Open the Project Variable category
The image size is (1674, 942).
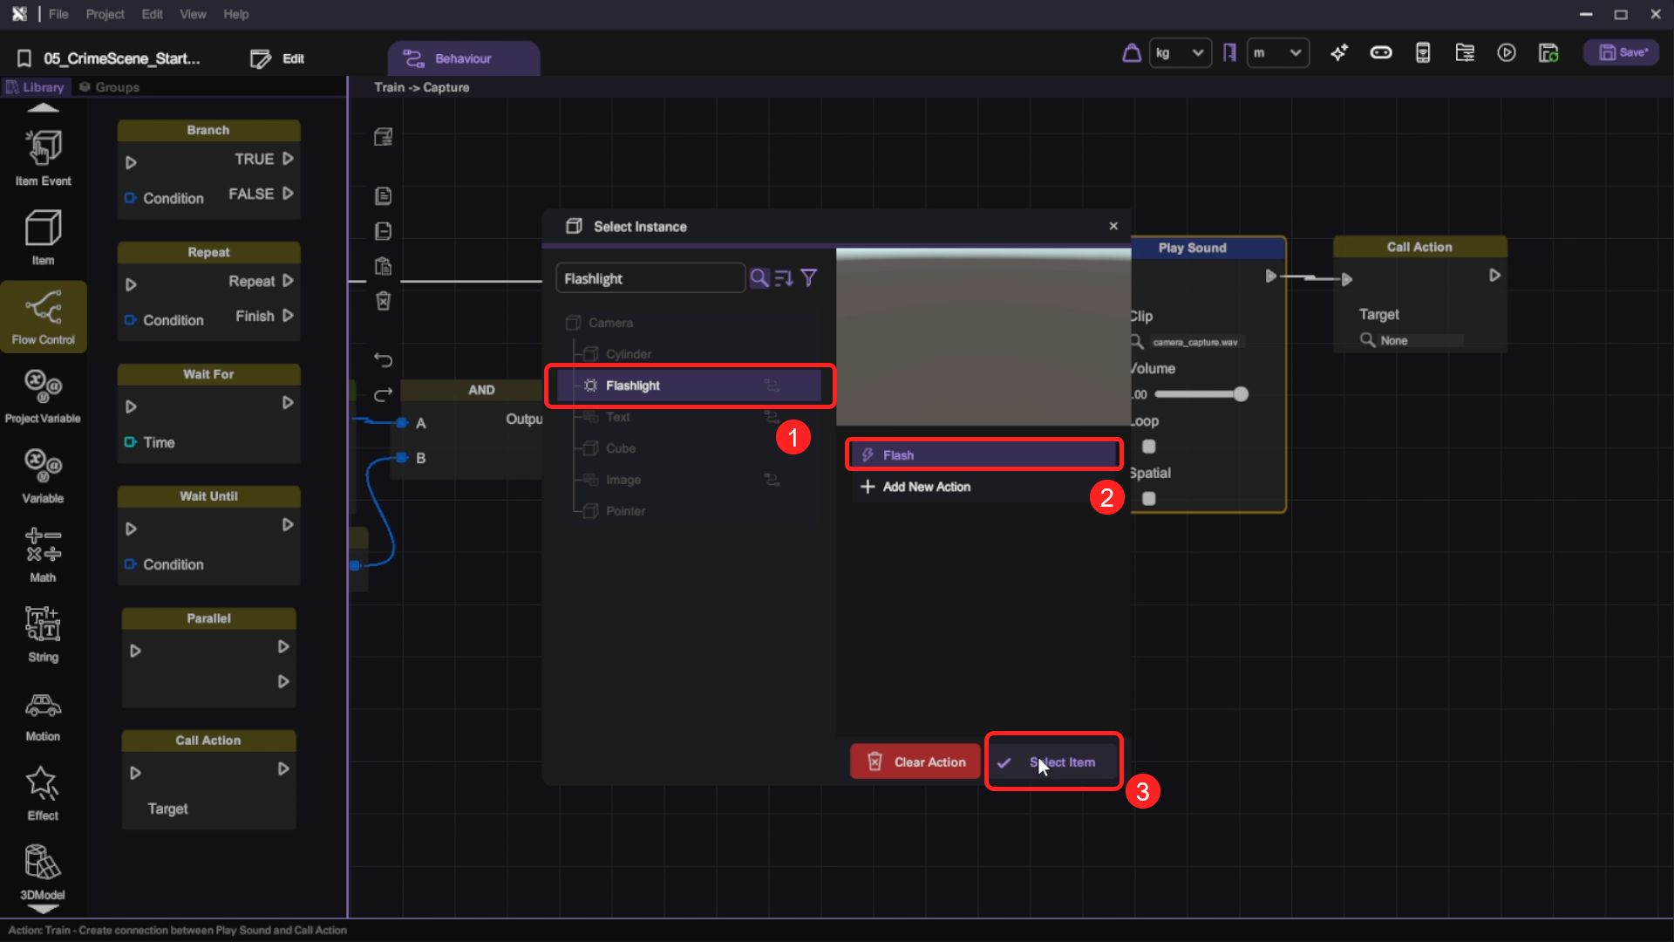43,395
